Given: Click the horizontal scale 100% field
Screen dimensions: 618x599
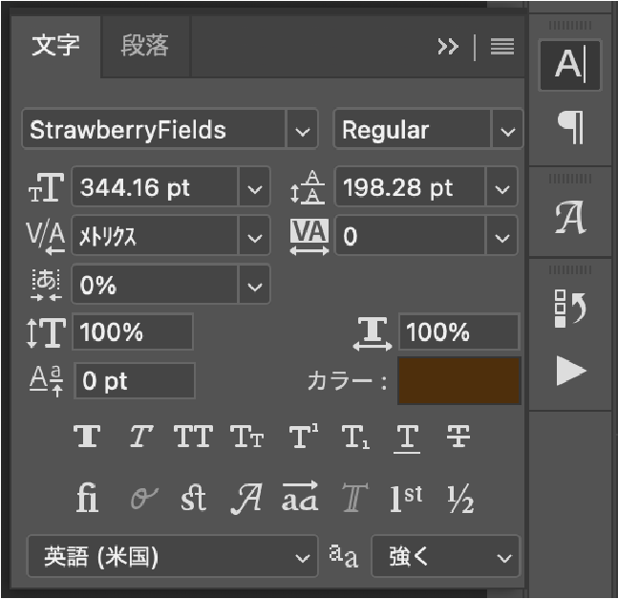Looking at the screenshot, I should (459, 332).
